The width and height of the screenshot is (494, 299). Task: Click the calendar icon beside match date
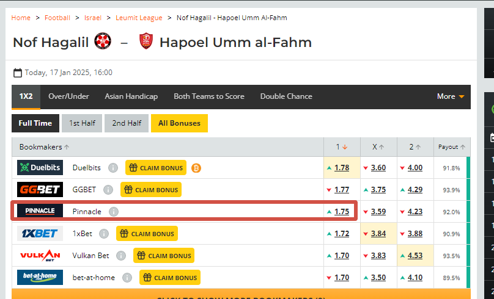(18, 73)
